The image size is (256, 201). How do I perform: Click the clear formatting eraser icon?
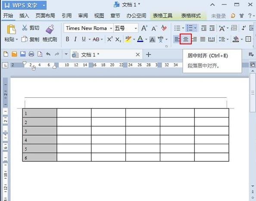click(x=164, y=28)
